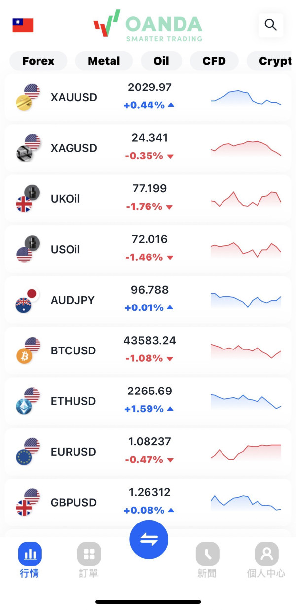Open the 新聞 news tab
Viewport: 296px width, 610px height.
207,560
